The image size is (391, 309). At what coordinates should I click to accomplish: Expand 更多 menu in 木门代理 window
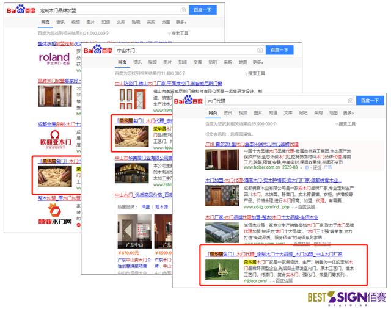point(348,112)
